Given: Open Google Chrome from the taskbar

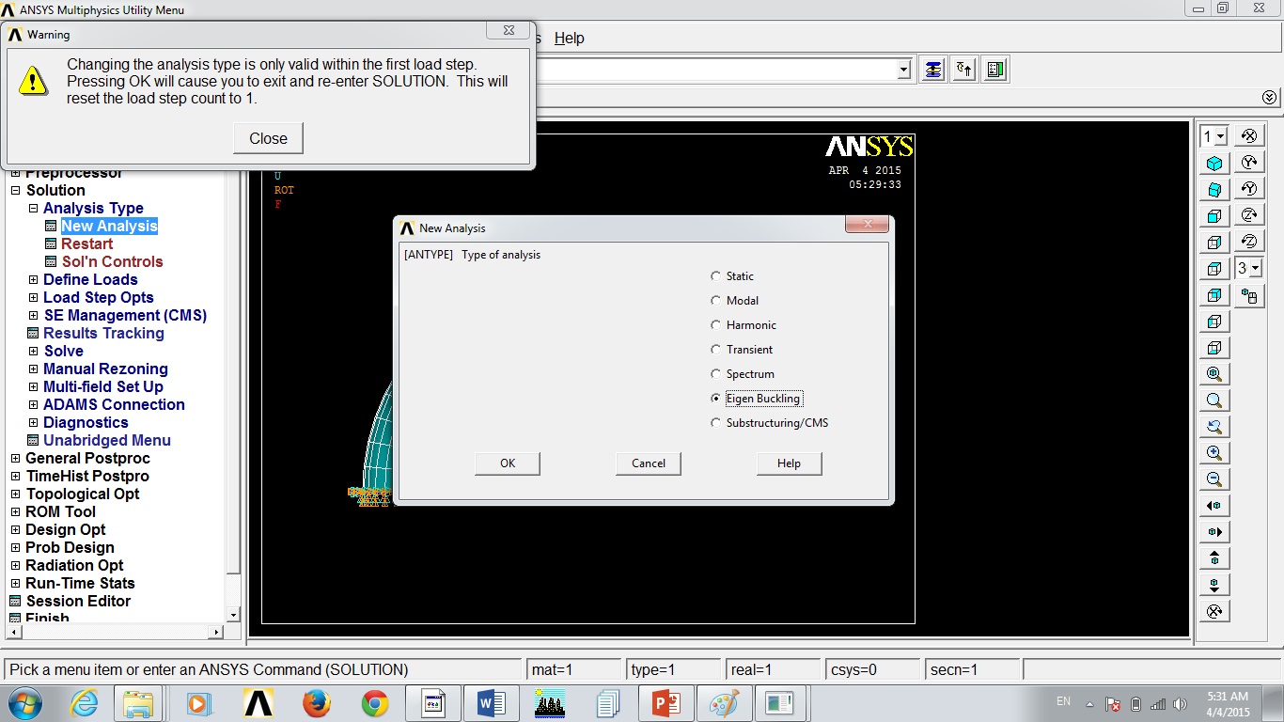Looking at the screenshot, I should [x=375, y=703].
